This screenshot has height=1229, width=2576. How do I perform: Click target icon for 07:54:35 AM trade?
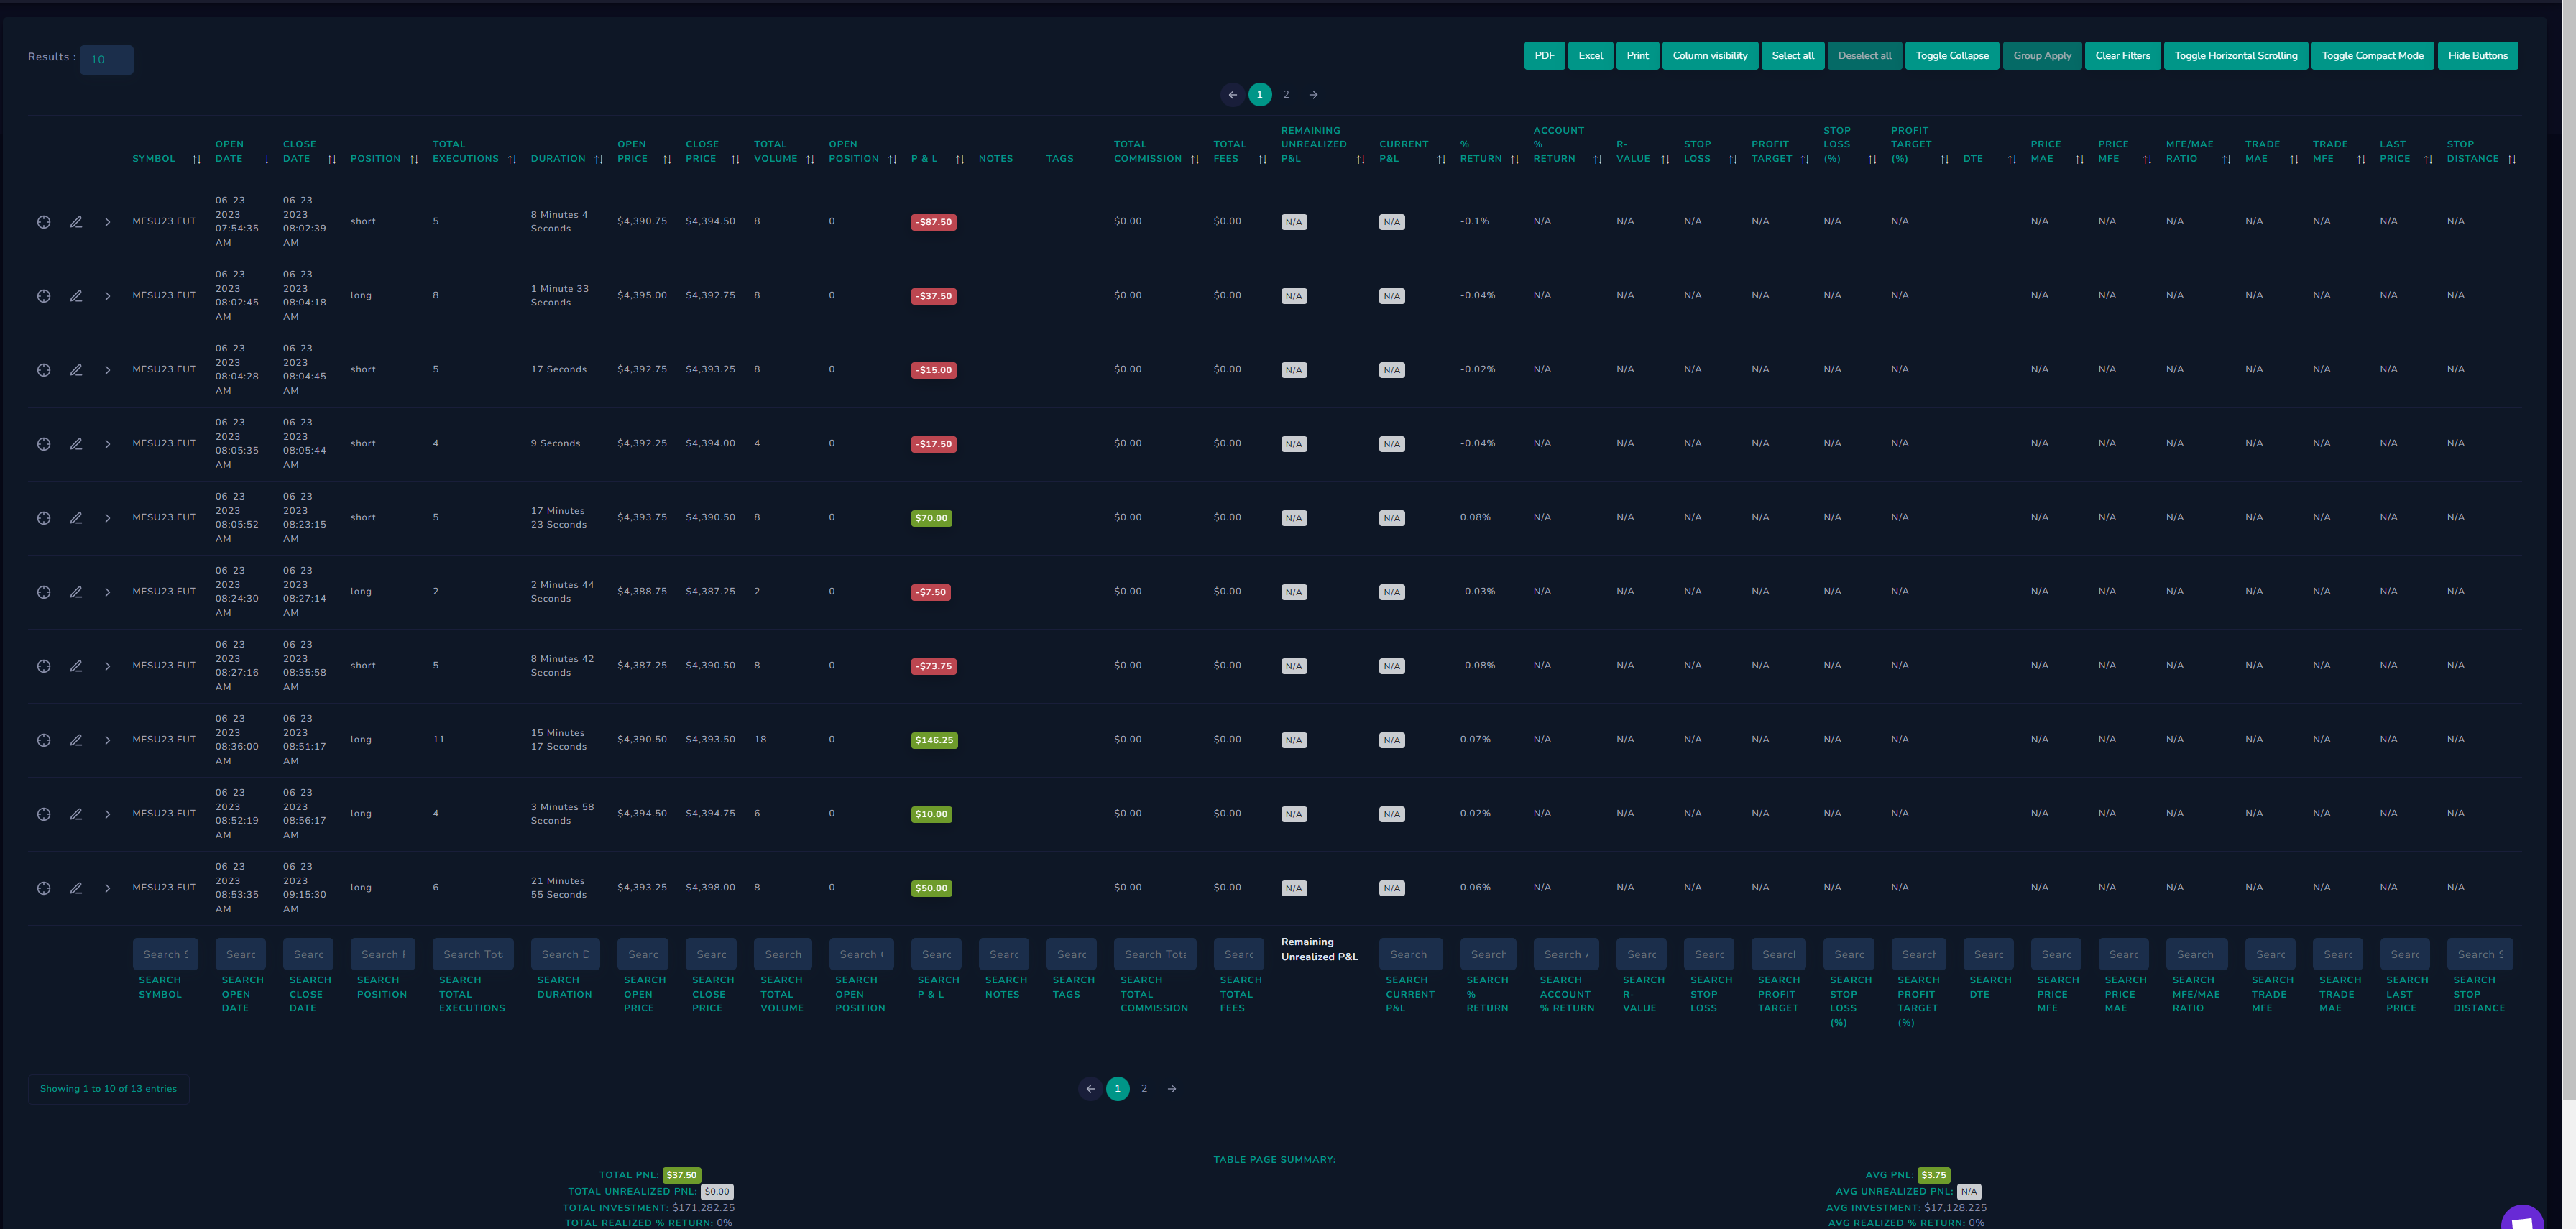tap(44, 222)
